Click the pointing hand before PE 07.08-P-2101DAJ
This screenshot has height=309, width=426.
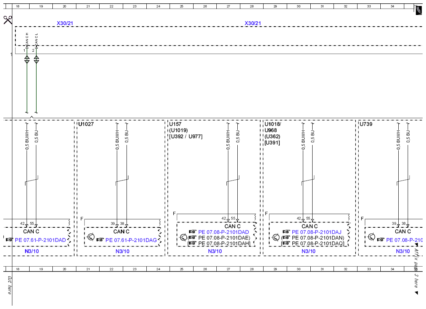pyautogui.click(x=286, y=232)
